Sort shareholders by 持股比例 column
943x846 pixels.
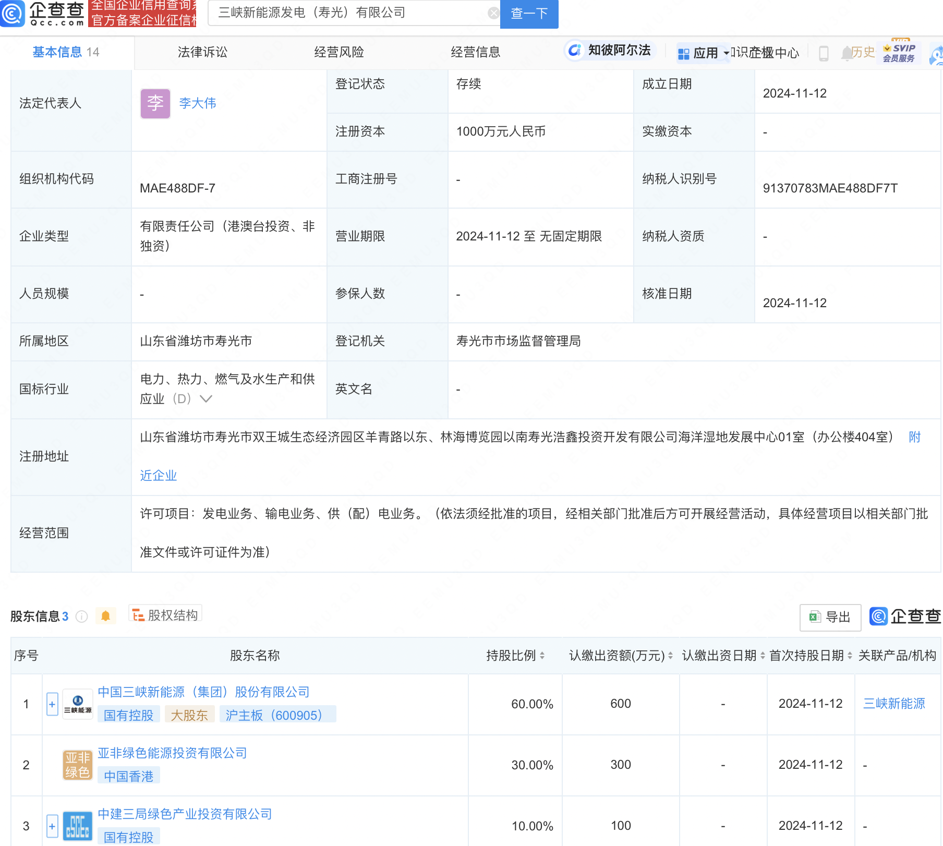click(542, 656)
